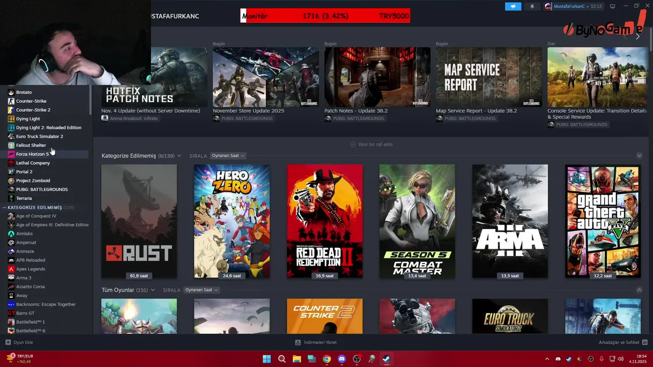Show hidden system tray icons chevron
The height and width of the screenshot is (367, 653).
coord(547,359)
